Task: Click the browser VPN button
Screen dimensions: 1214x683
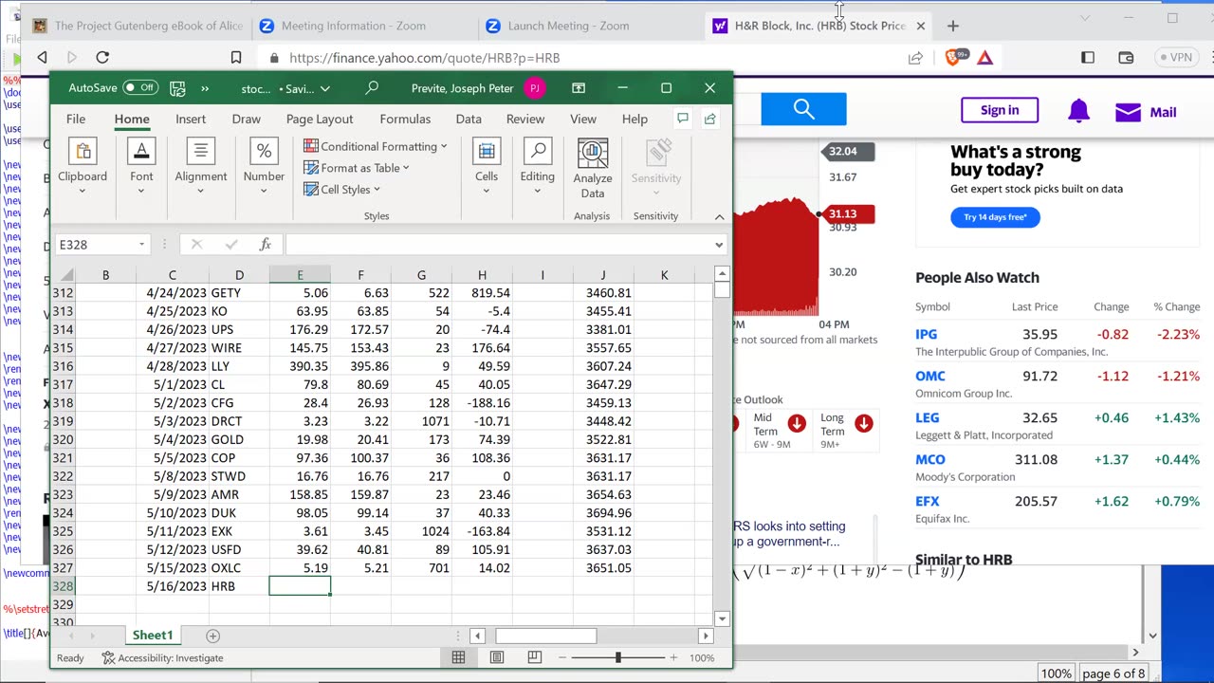Action: (1176, 58)
